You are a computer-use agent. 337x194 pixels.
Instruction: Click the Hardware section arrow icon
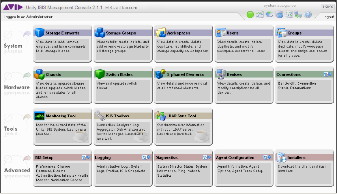27,75
